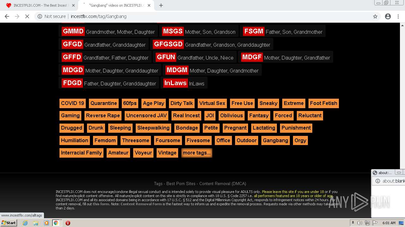405x227 pixels.
Task: Click the forward navigation arrow
Action: click(17, 16)
